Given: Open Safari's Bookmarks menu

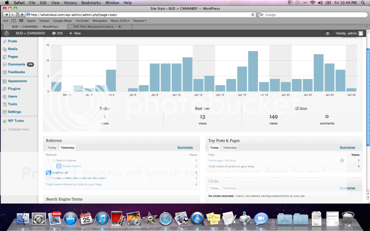Looking at the screenshot, I should [x=91, y=3].
